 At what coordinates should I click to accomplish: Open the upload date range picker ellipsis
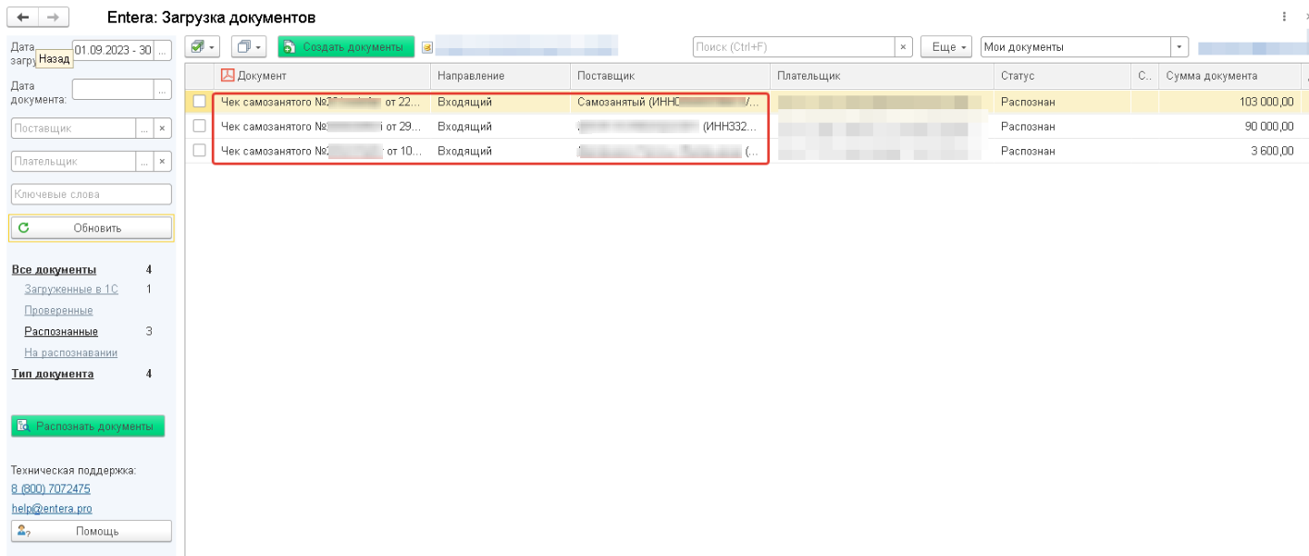point(163,50)
